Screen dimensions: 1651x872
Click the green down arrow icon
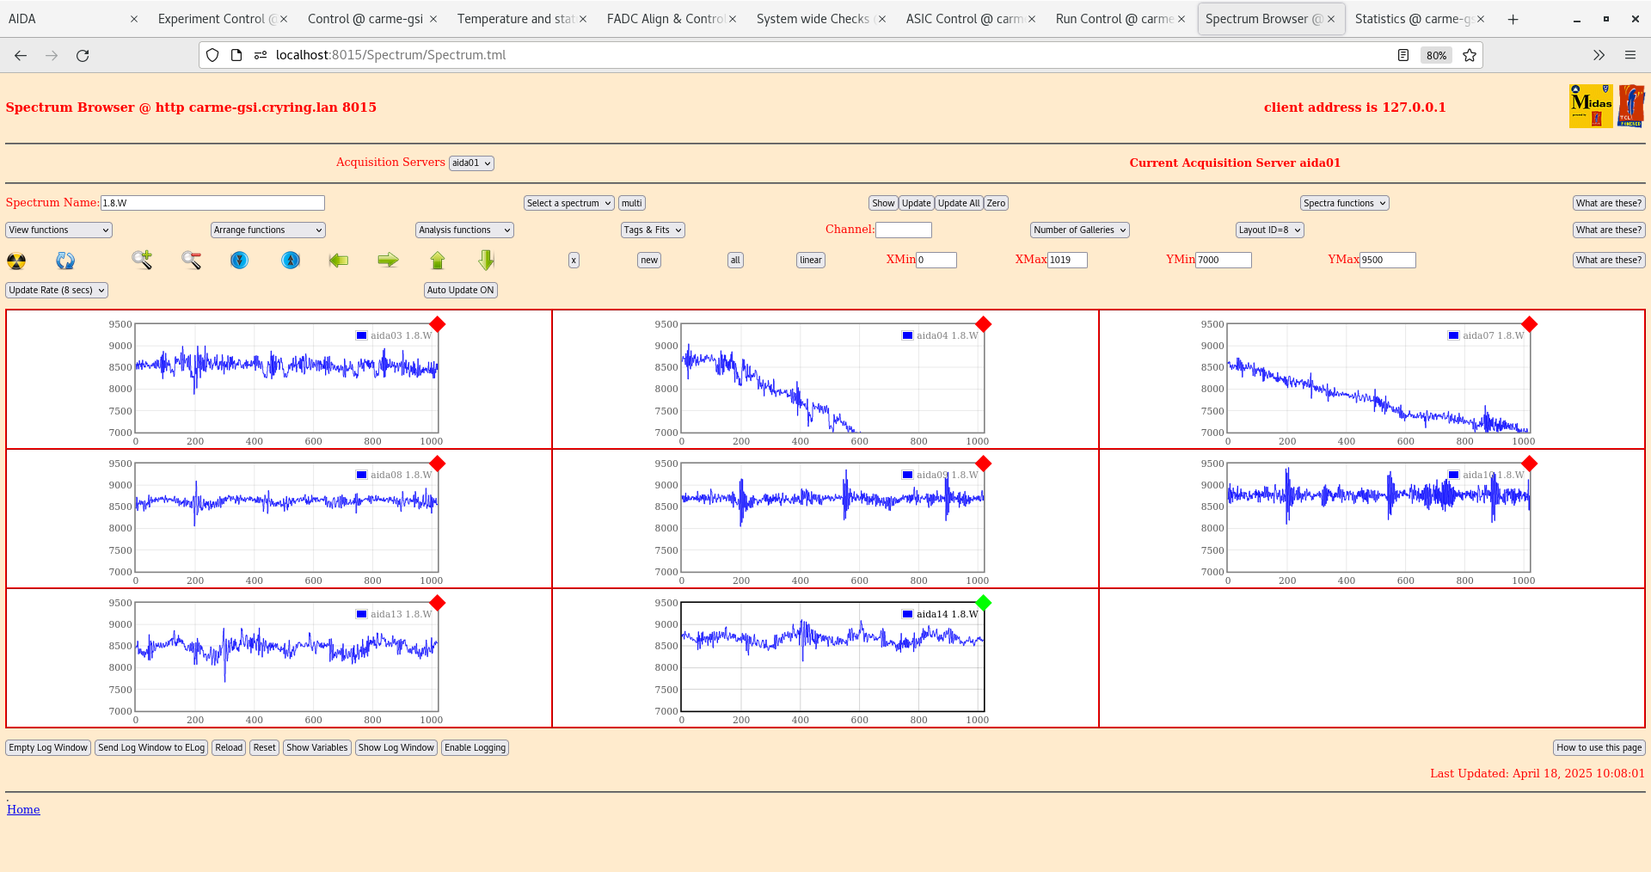coord(487,260)
